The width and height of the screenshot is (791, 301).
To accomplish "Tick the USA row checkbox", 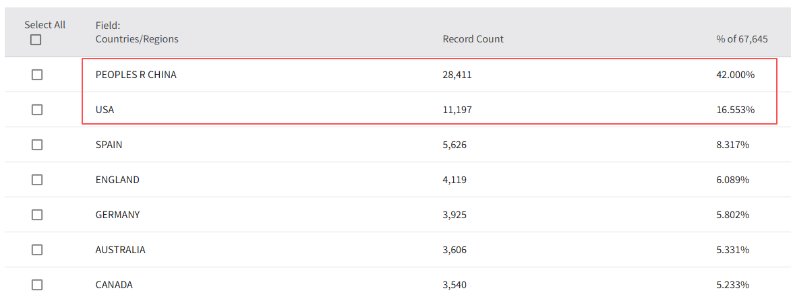I will pos(37,110).
